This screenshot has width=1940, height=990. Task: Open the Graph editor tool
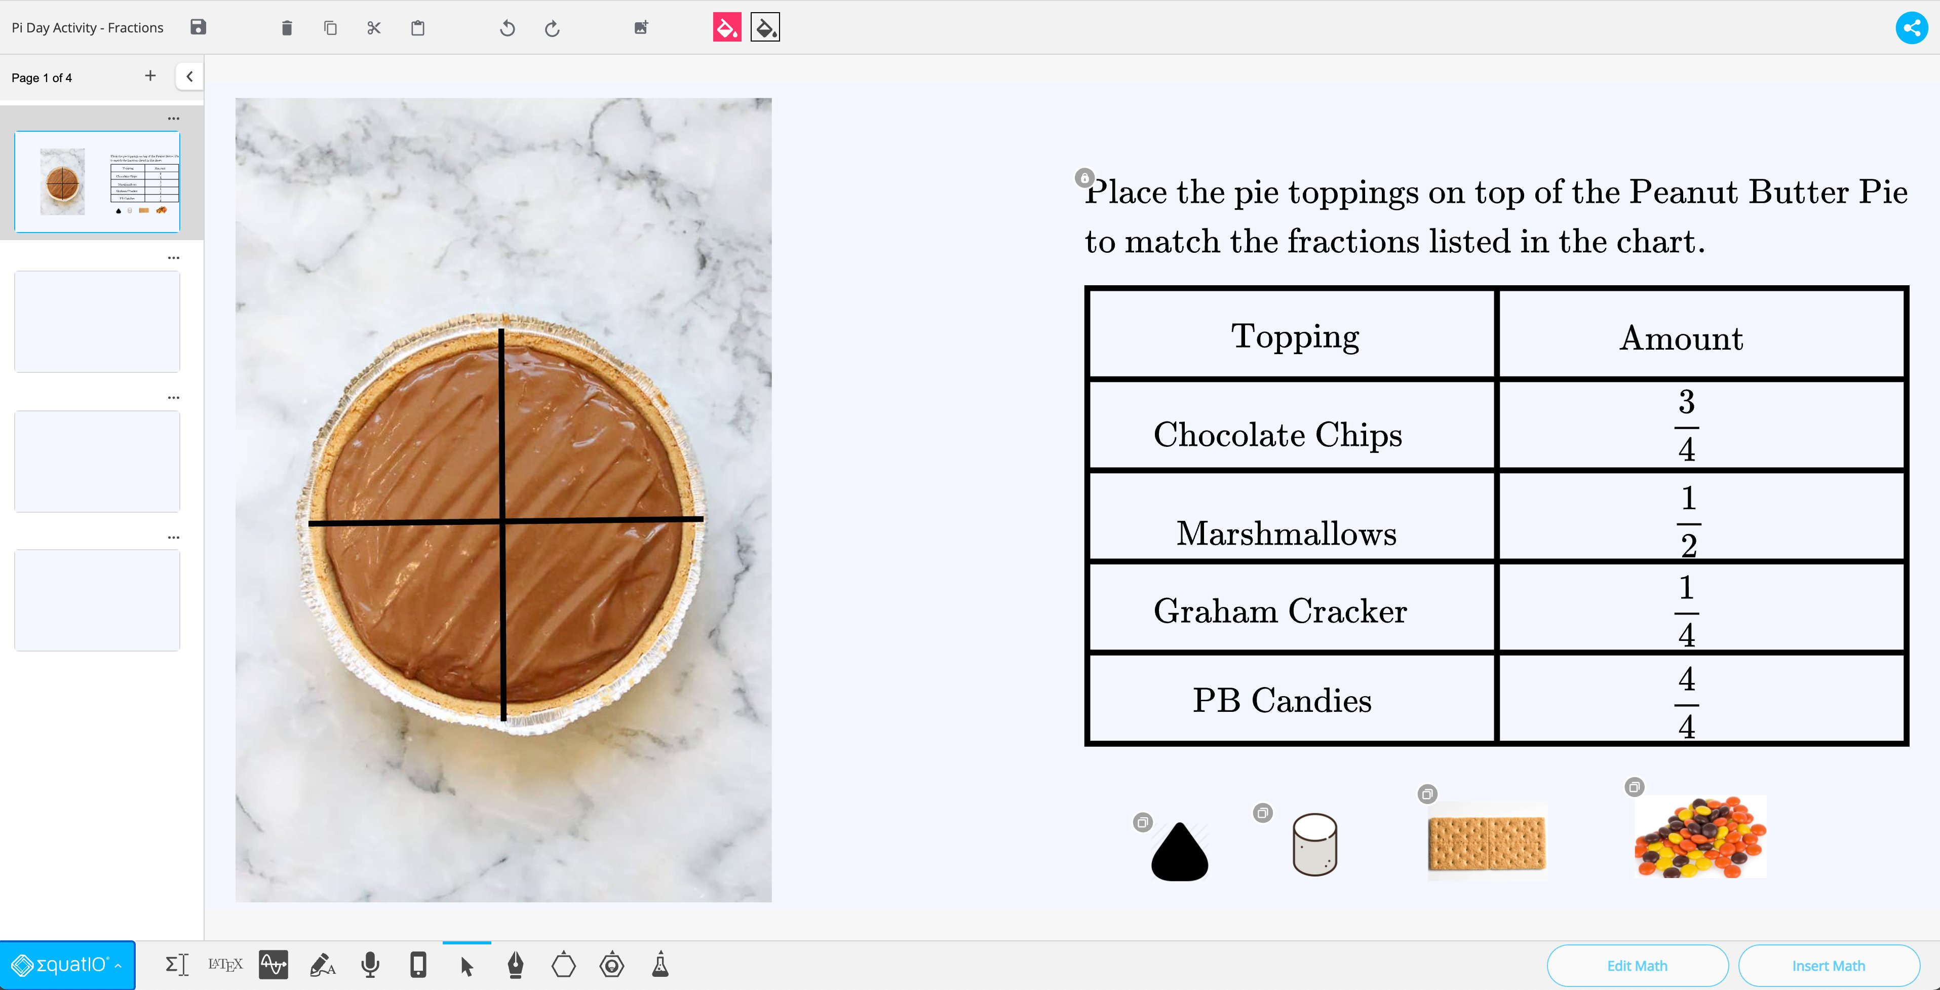274,965
